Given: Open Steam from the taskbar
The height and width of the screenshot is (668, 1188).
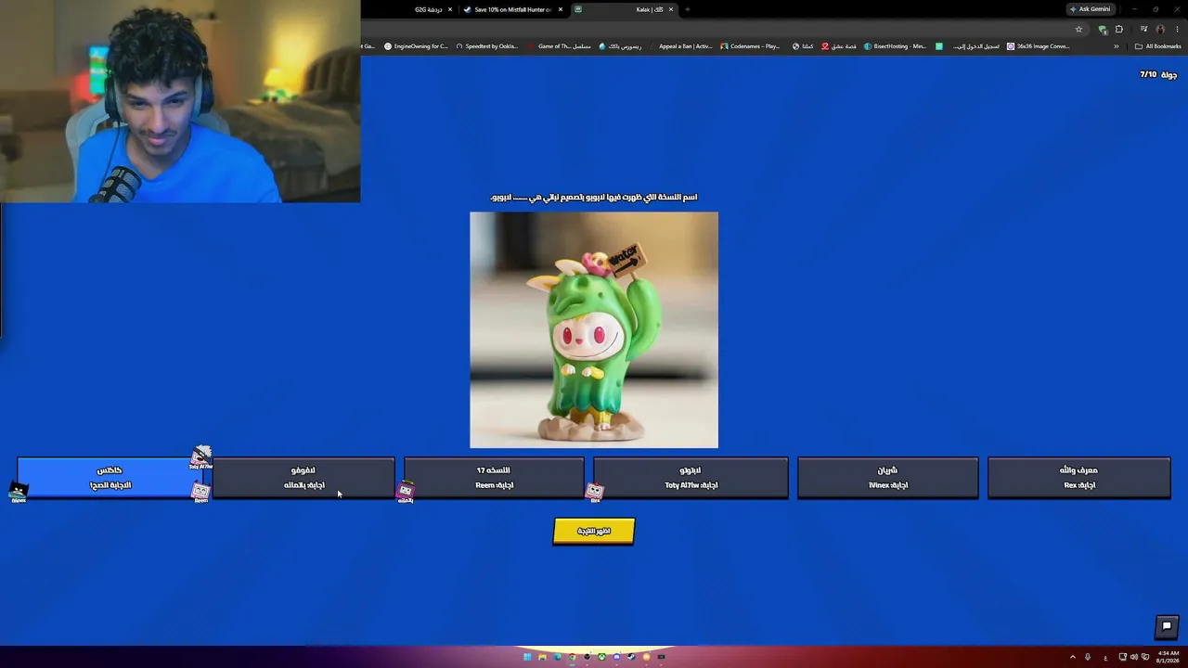Looking at the screenshot, I should (x=631, y=657).
